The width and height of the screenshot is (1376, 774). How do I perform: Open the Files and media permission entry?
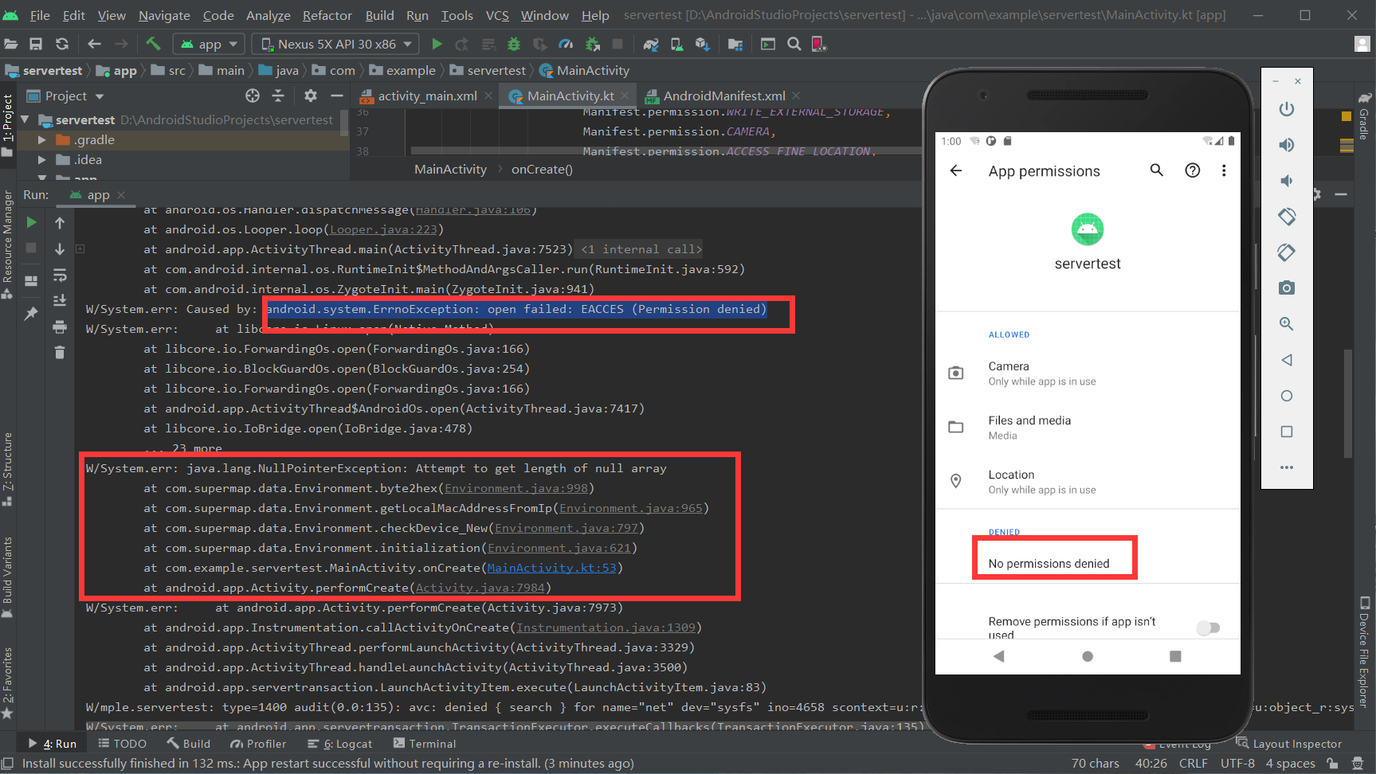1088,427
